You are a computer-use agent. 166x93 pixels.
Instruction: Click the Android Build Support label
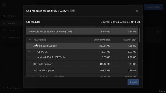(x=45, y=46)
